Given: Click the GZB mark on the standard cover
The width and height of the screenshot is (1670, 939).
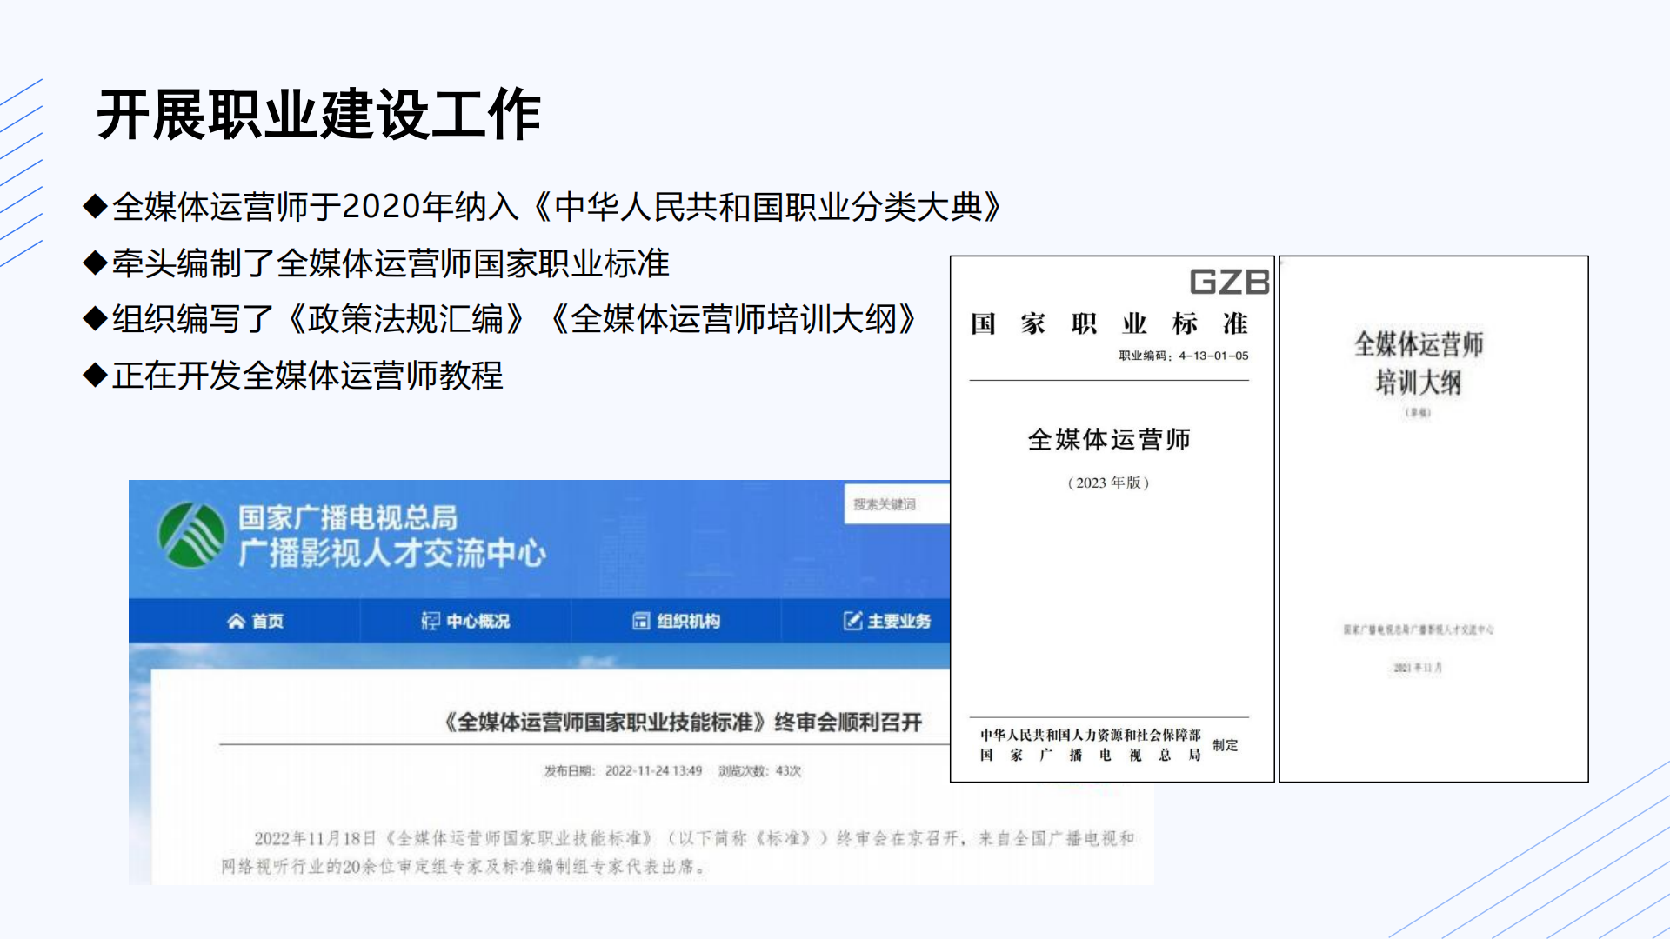Looking at the screenshot, I should (1229, 282).
